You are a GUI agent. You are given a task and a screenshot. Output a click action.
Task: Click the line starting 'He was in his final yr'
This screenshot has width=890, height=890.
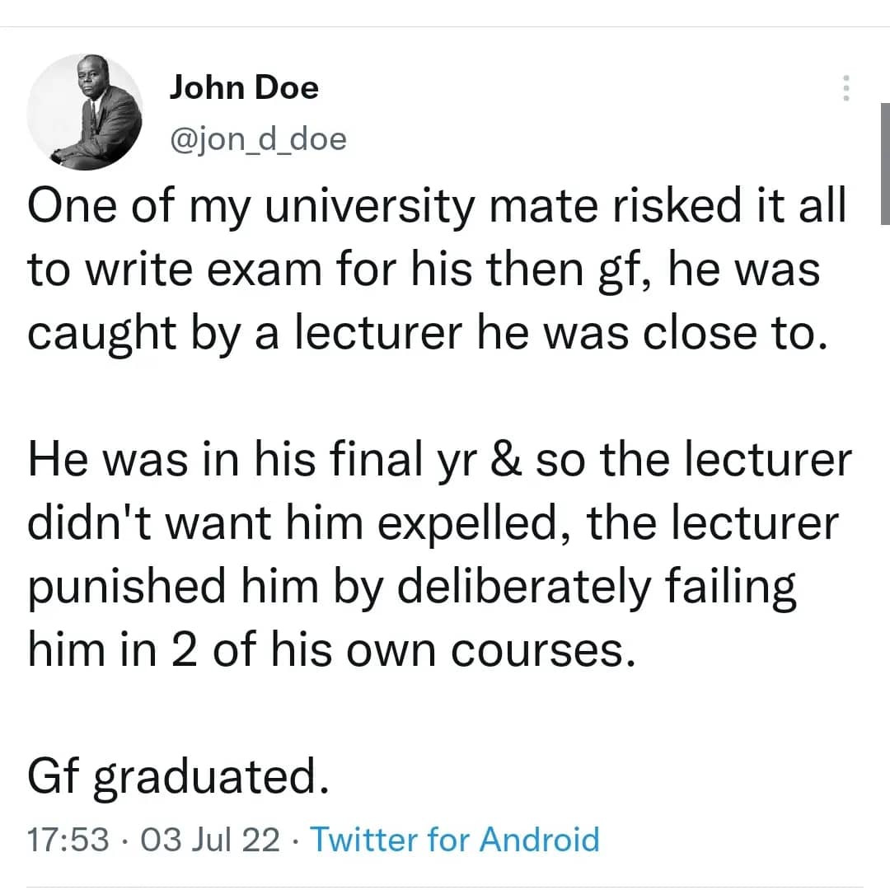[440, 460]
